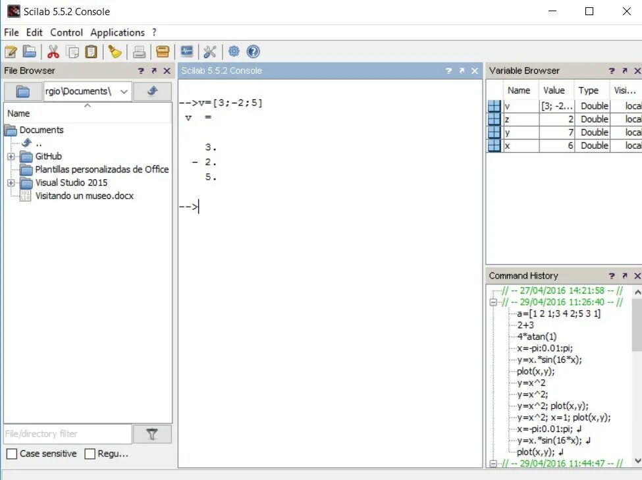The width and height of the screenshot is (642, 480).
Task: Open the Applications menu
Action: tap(117, 32)
